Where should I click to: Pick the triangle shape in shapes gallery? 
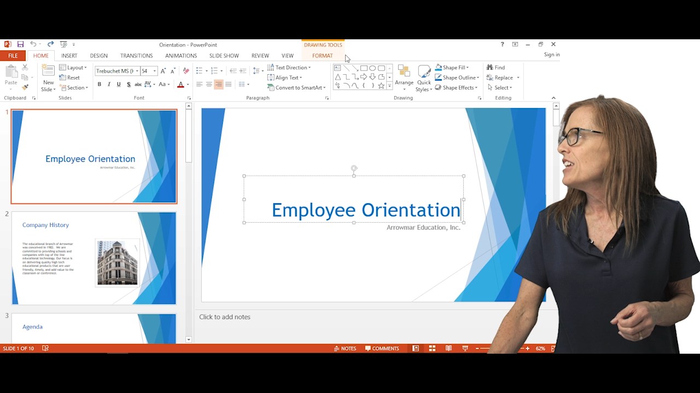click(x=337, y=77)
